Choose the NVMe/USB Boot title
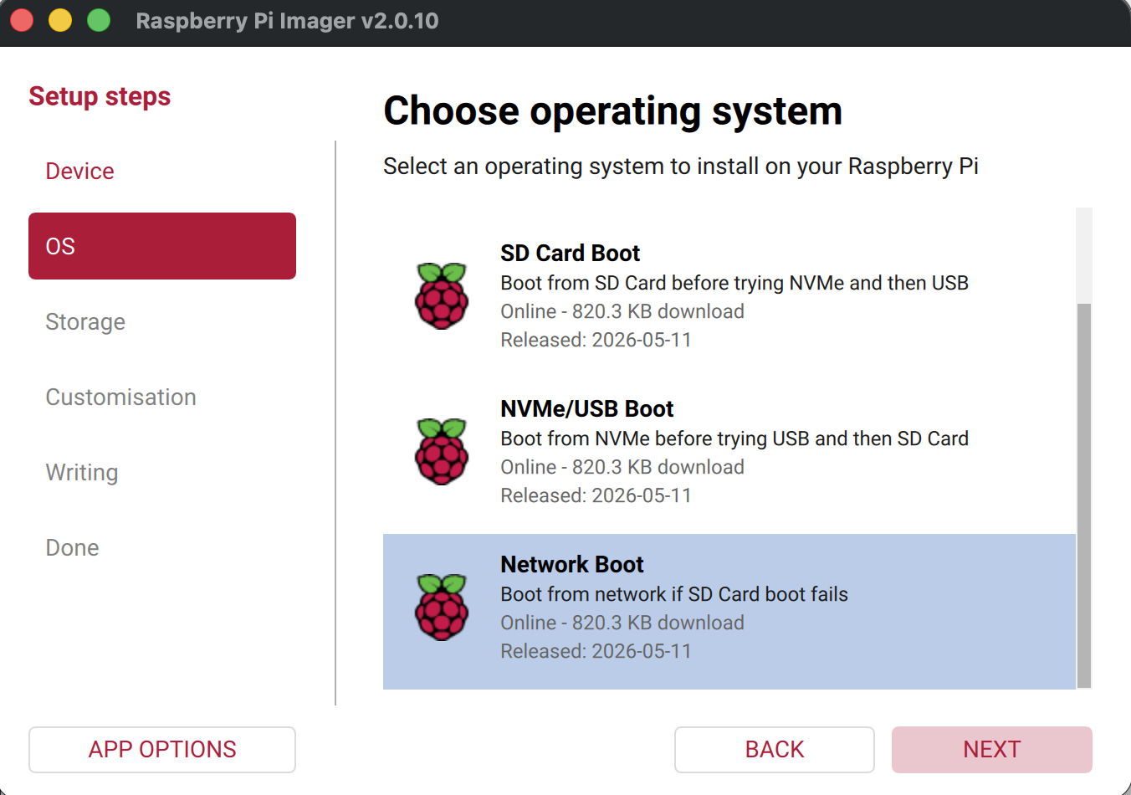1131x795 pixels. [x=586, y=408]
